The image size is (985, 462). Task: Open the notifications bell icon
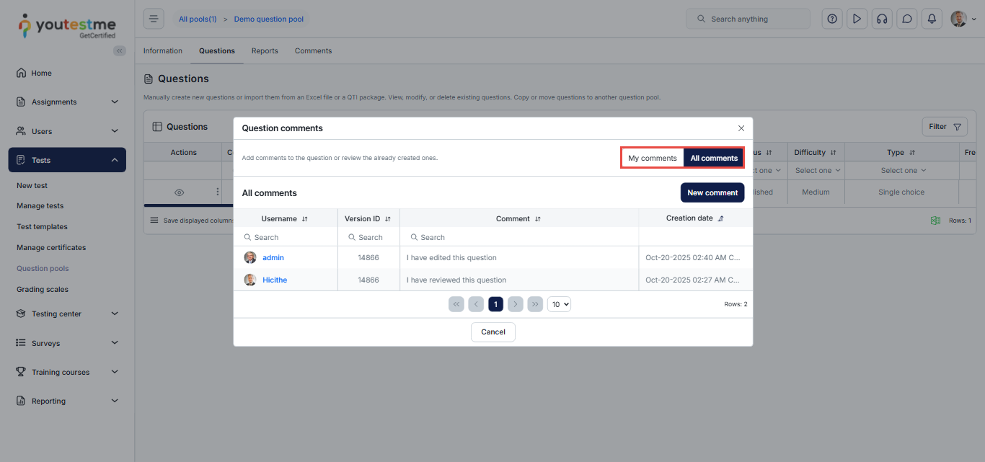(932, 19)
